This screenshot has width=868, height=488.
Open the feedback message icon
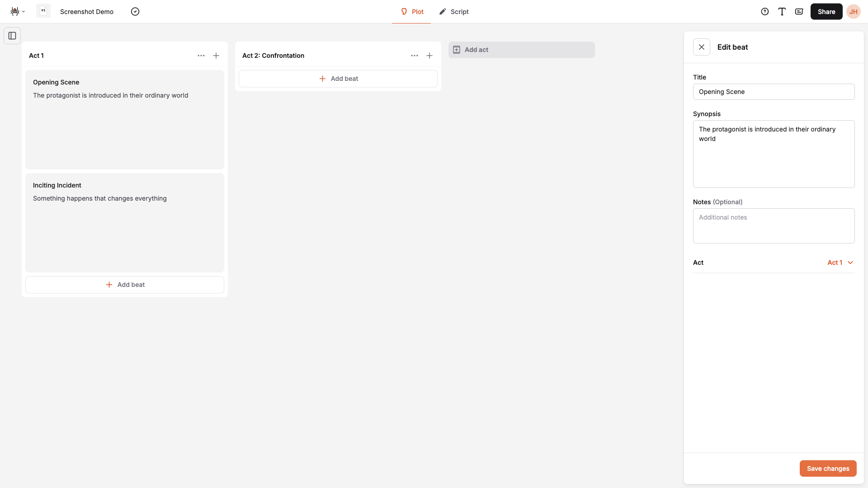pyautogui.click(x=799, y=11)
